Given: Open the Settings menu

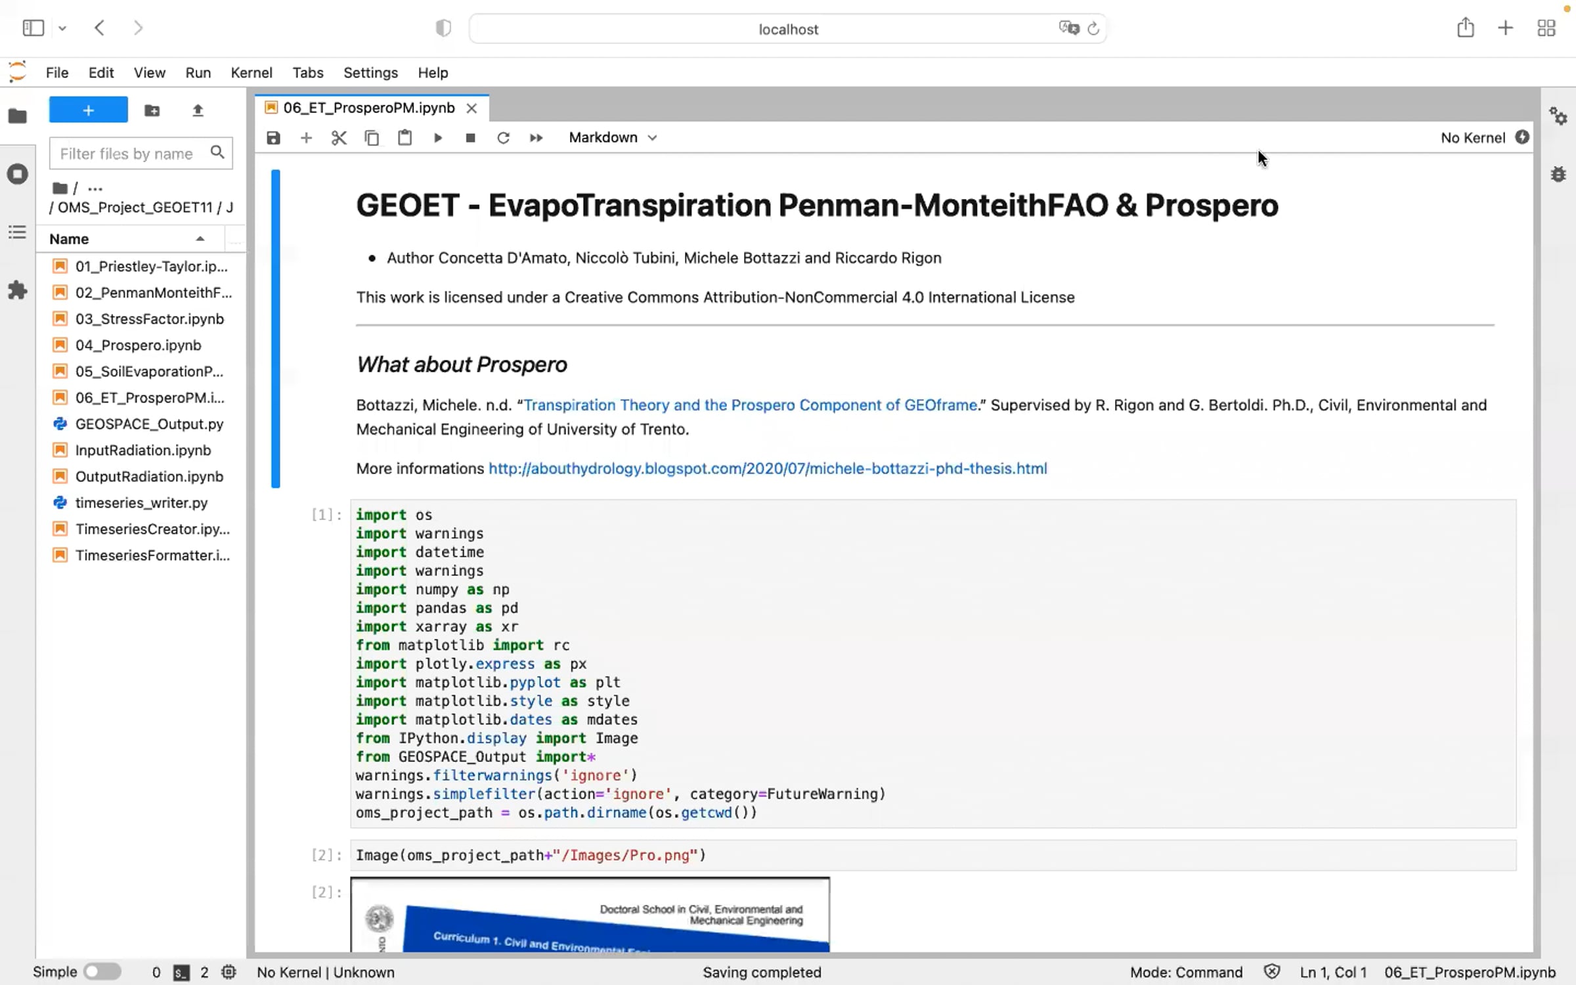Looking at the screenshot, I should click(x=370, y=73).
